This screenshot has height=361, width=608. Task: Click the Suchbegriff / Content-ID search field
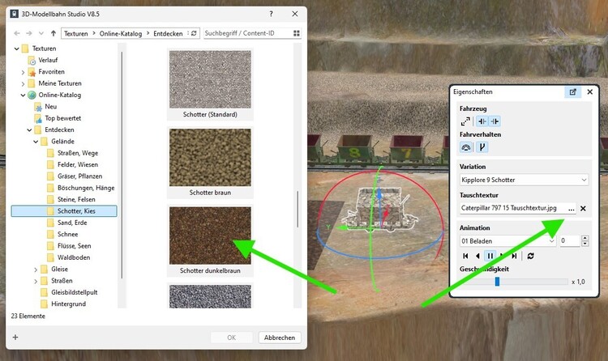pos(245,34)
